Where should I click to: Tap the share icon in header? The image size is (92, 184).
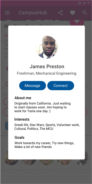[x=60, y=13]
